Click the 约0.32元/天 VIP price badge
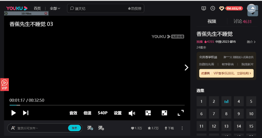Image resolution: width=262 pixels, height=138 pixels. (234, 8)
